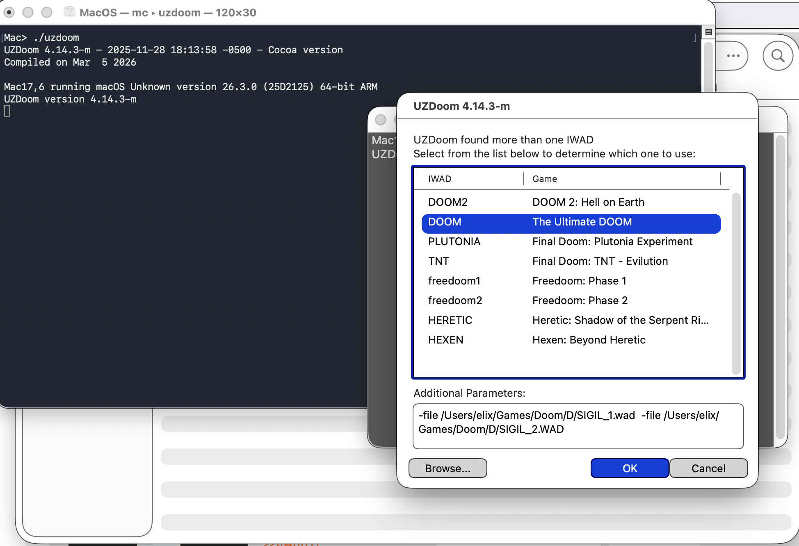Click "Heretic: Shadow of the Serpent Ri..." text
799x546 pixels.
[x=621, y=320]
